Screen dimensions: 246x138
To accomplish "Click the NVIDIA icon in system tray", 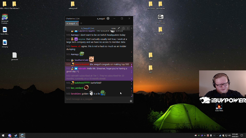I will pyautogui.click(x=199, y=135).
